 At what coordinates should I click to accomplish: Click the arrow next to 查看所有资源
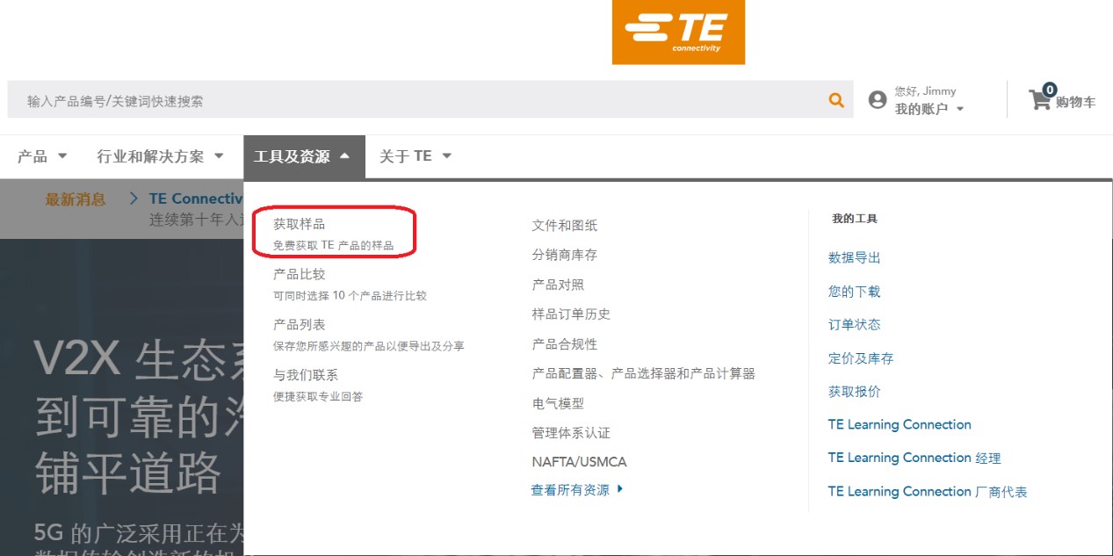pyautogui.click(x=620, y=489)
